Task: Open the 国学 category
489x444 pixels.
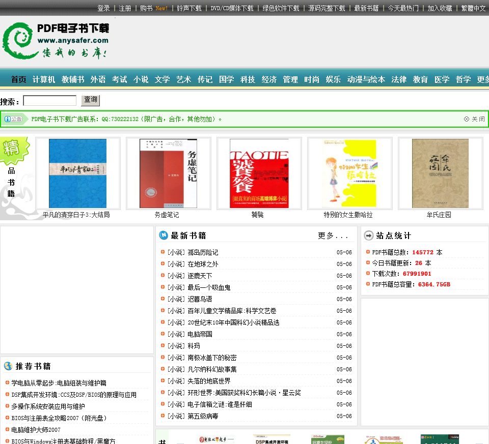Action: click(x=226, y=79)
